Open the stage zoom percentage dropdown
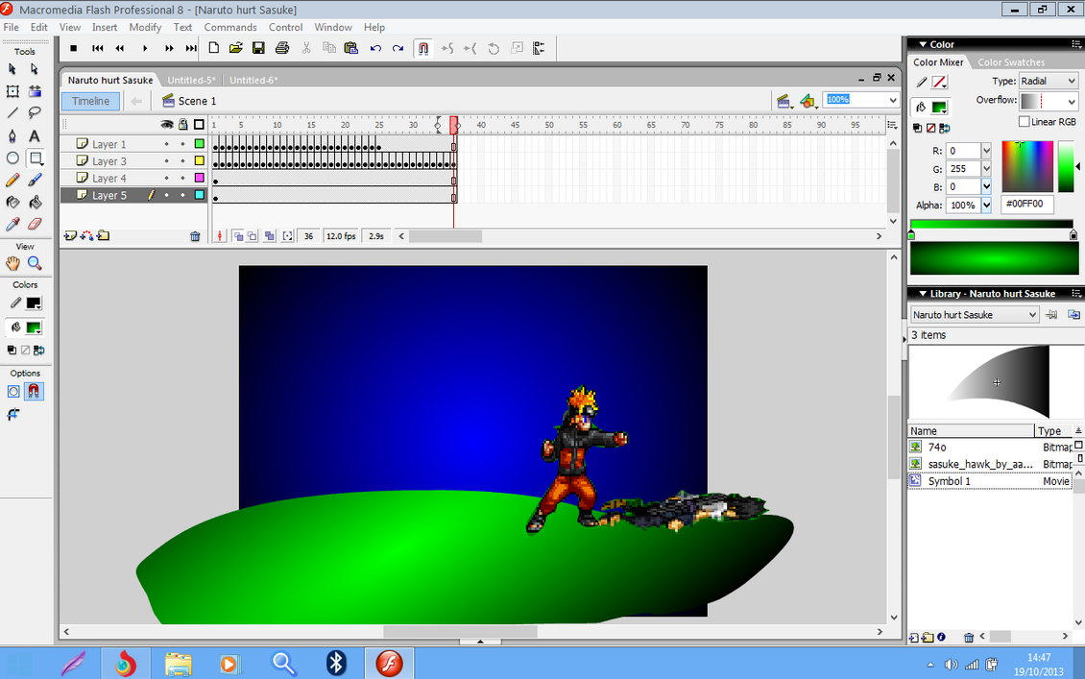 (x=893, y=100)
